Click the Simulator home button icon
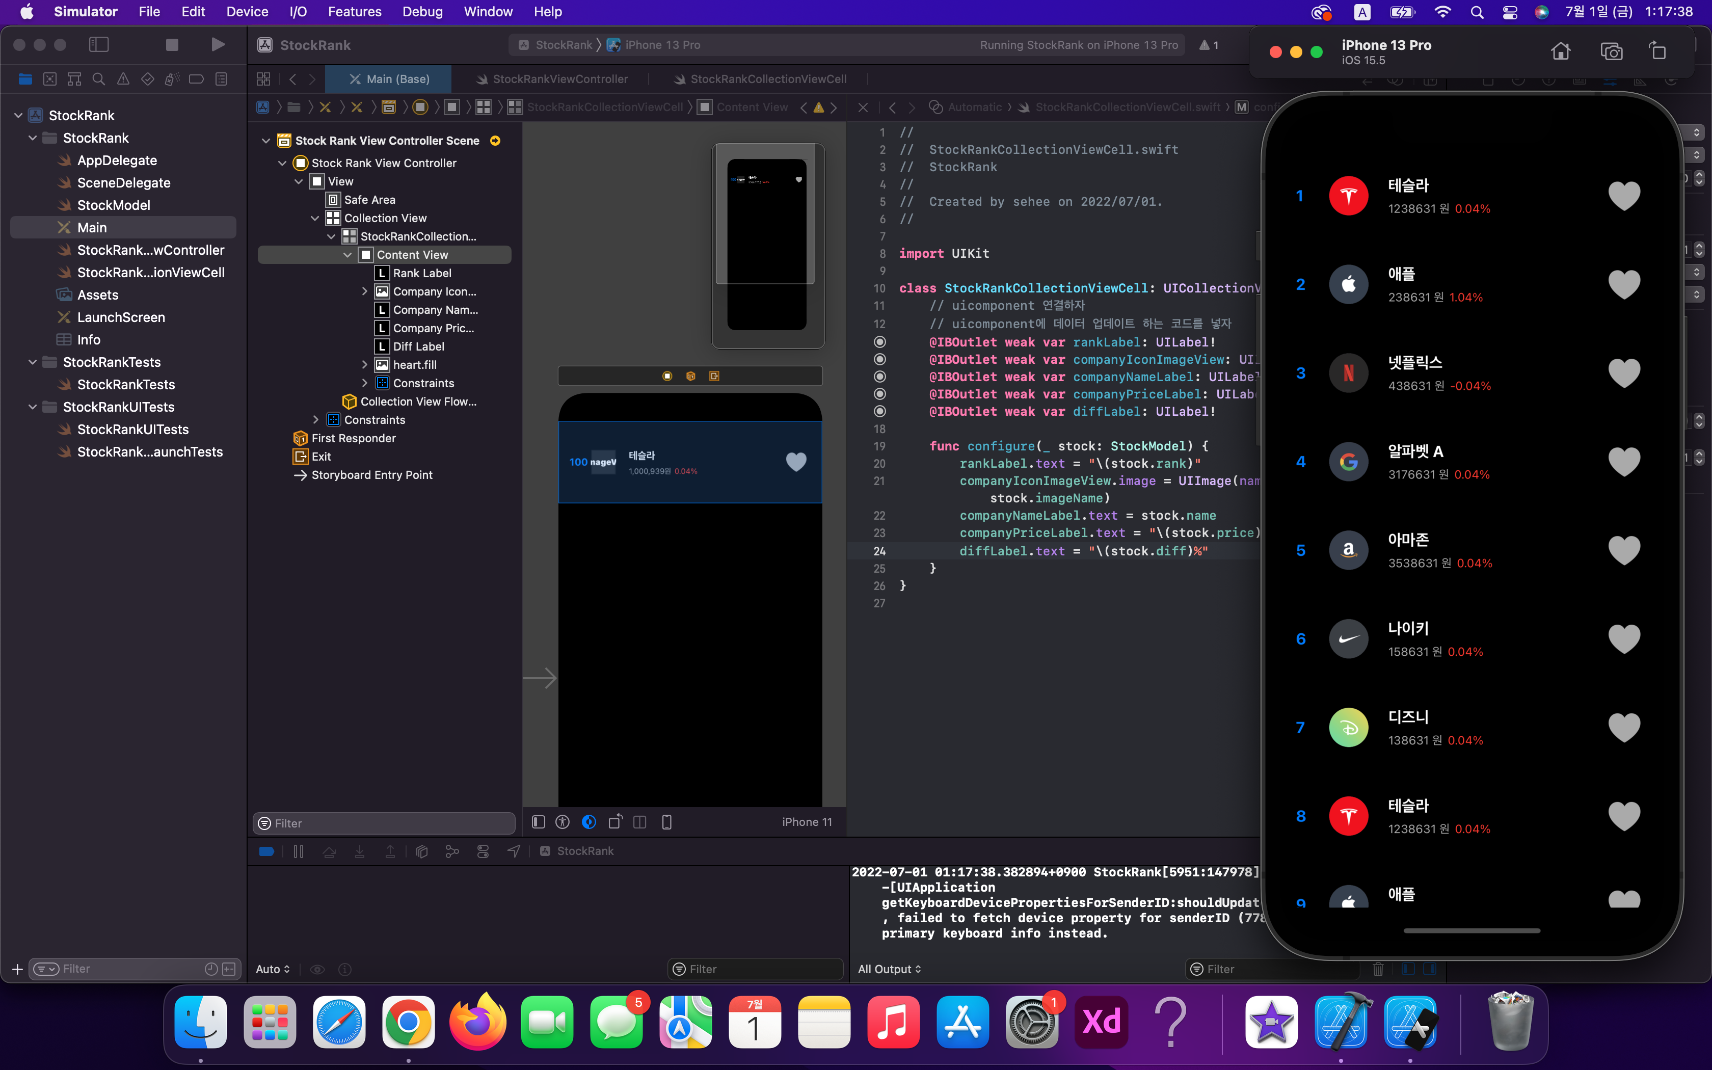Viewport: 1712px width, 1070px height. (1561, 51)
